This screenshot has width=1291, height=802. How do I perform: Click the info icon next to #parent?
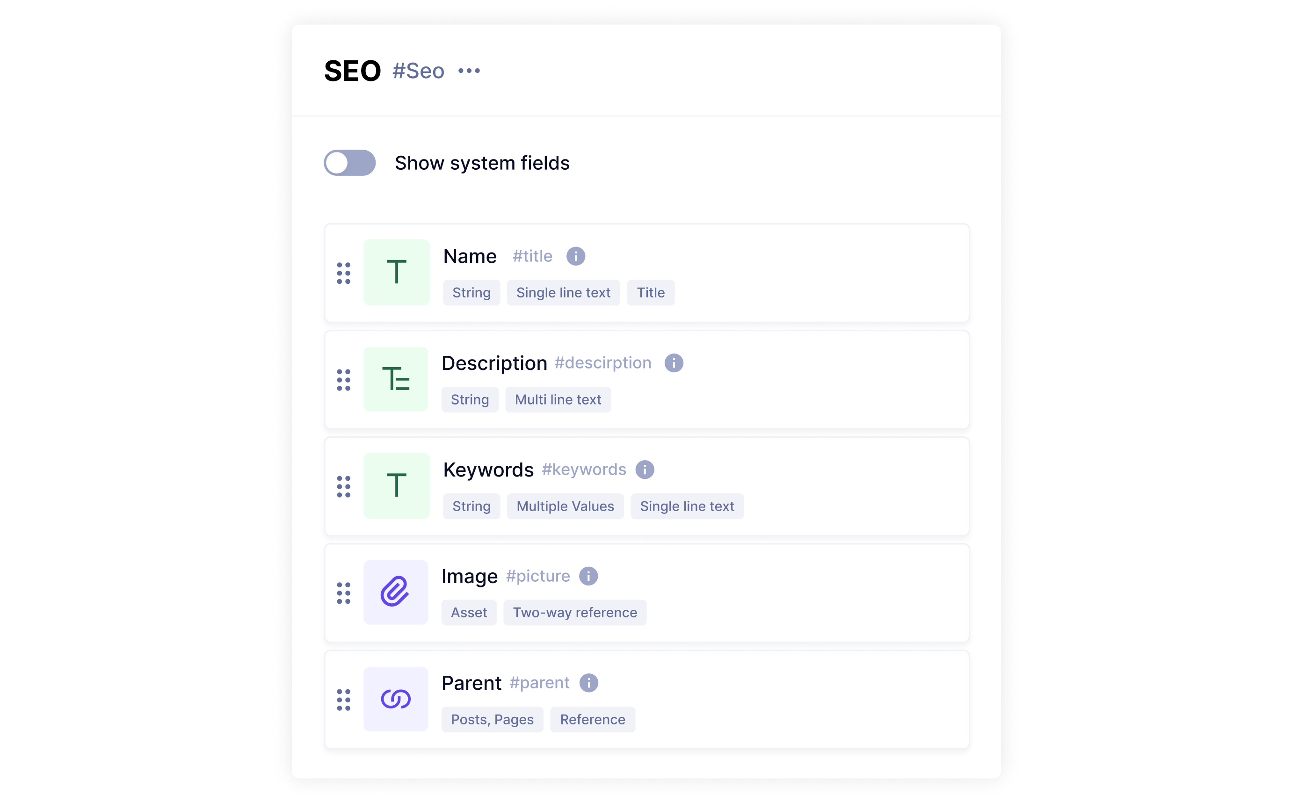tap(588, 683)
